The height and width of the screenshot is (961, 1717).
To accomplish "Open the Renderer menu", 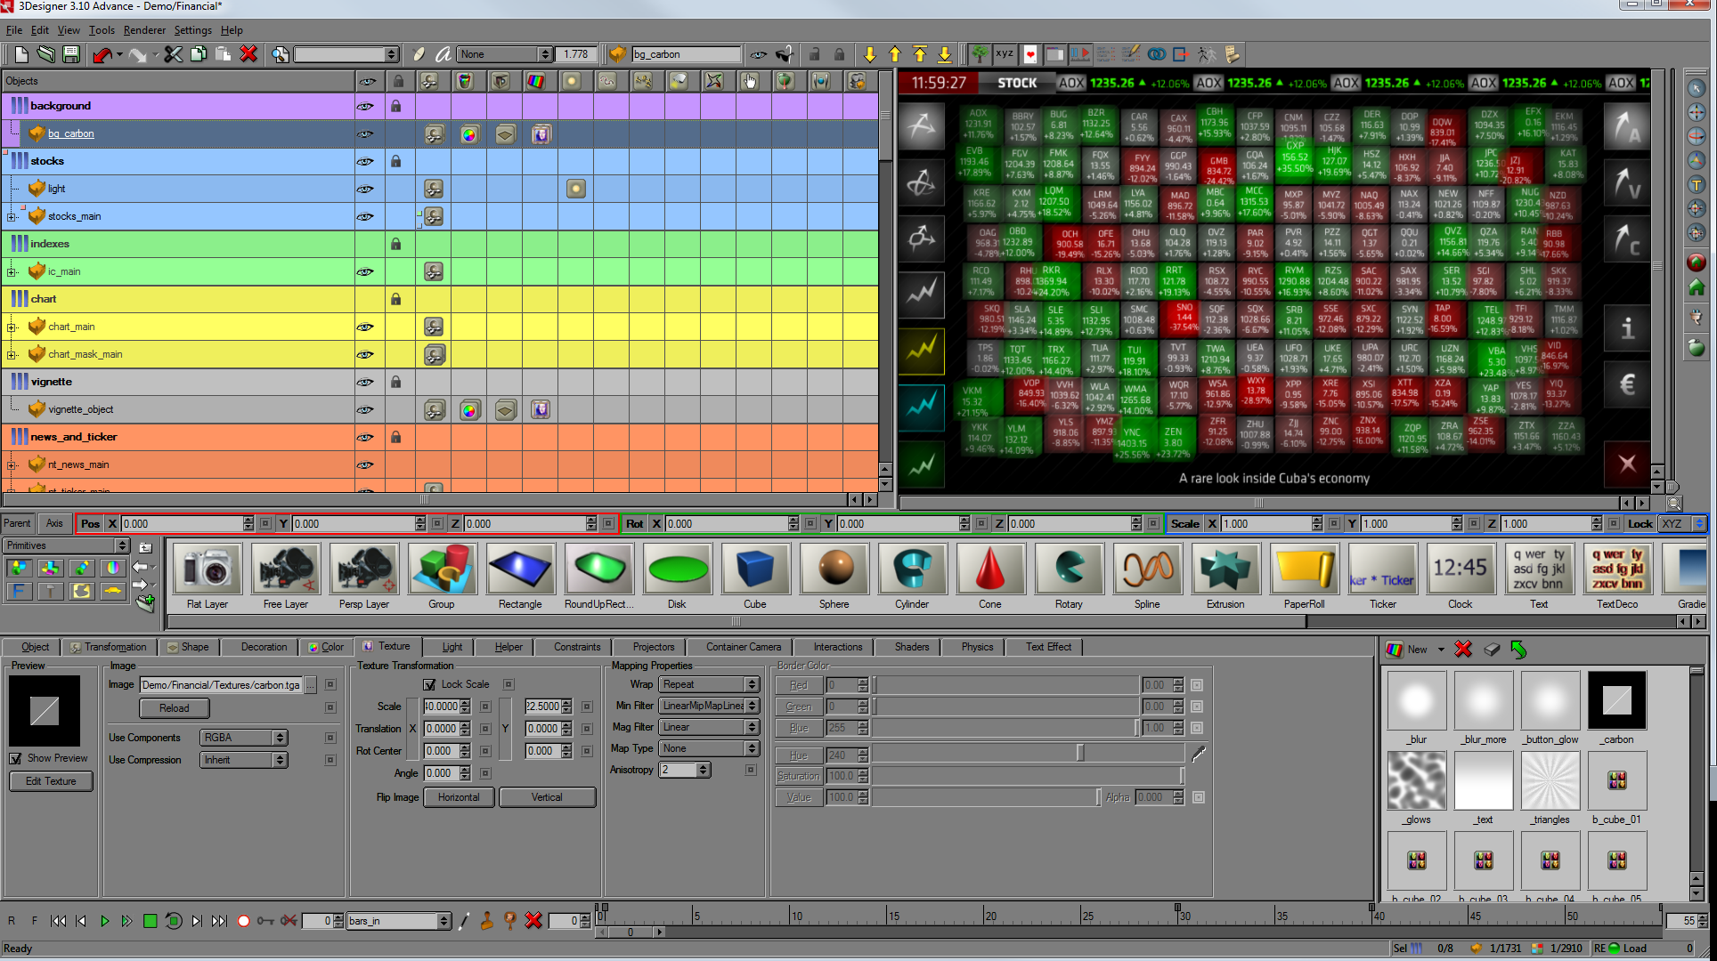I will click(x=144, y=30).
